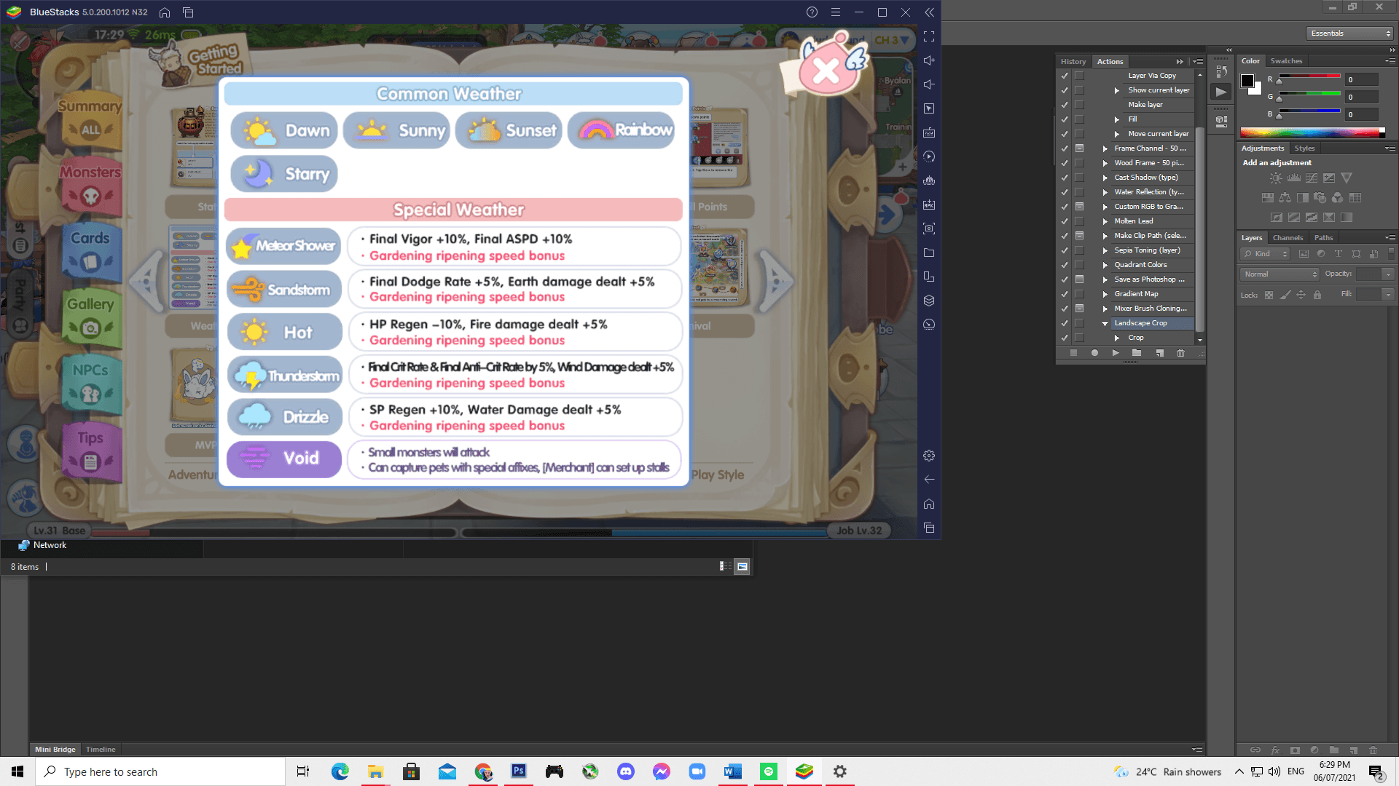Switch to the Actions tab in Photoshop
The image size is (1399, 786).
(1110, 60)
